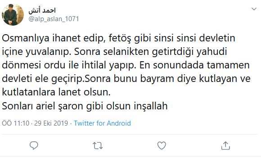Like the tweet with heart icon
The image size is (261, 167).
pyautogui.click(x=162, y=145)
